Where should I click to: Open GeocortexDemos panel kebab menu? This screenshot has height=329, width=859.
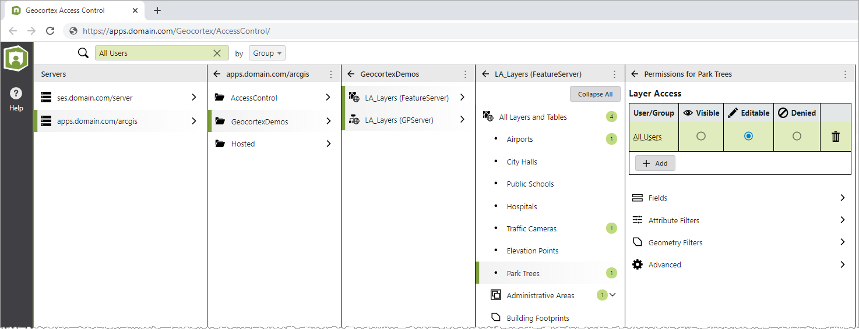[x=465, y=74]
